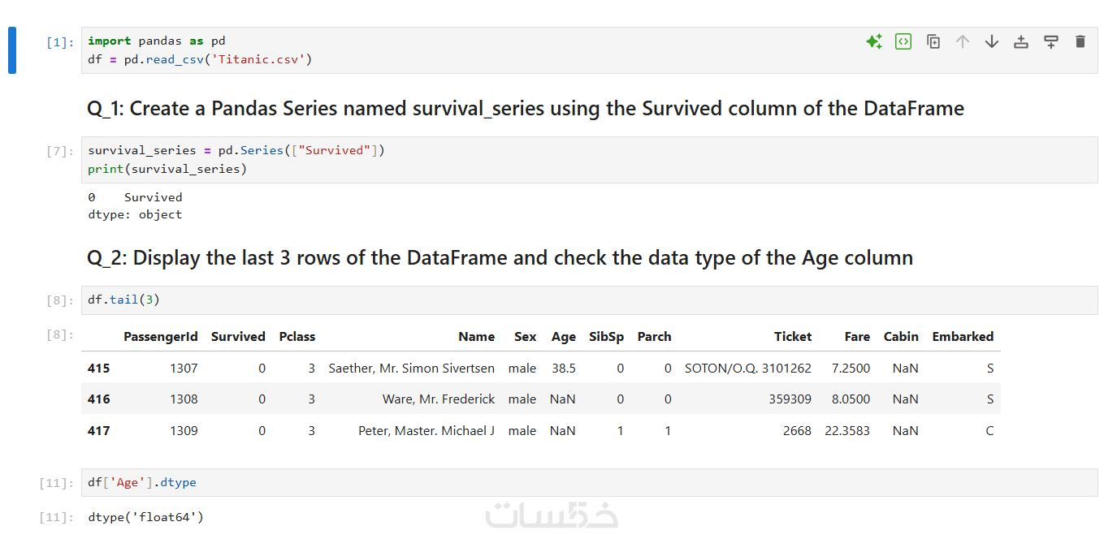Click the dtype('float64') output

[145, 516]
